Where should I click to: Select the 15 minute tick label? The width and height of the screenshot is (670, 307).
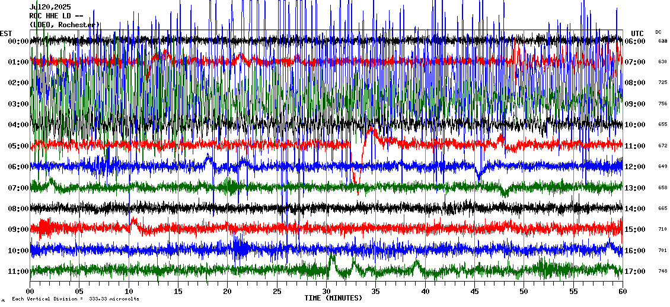pos(178,292)
